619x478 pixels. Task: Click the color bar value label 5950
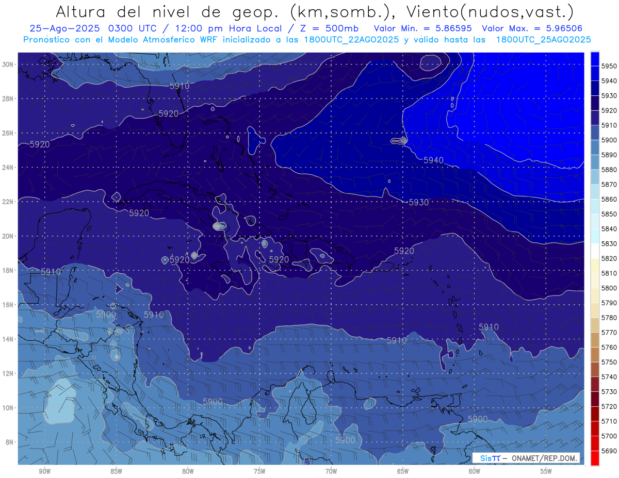pos(610,66)
